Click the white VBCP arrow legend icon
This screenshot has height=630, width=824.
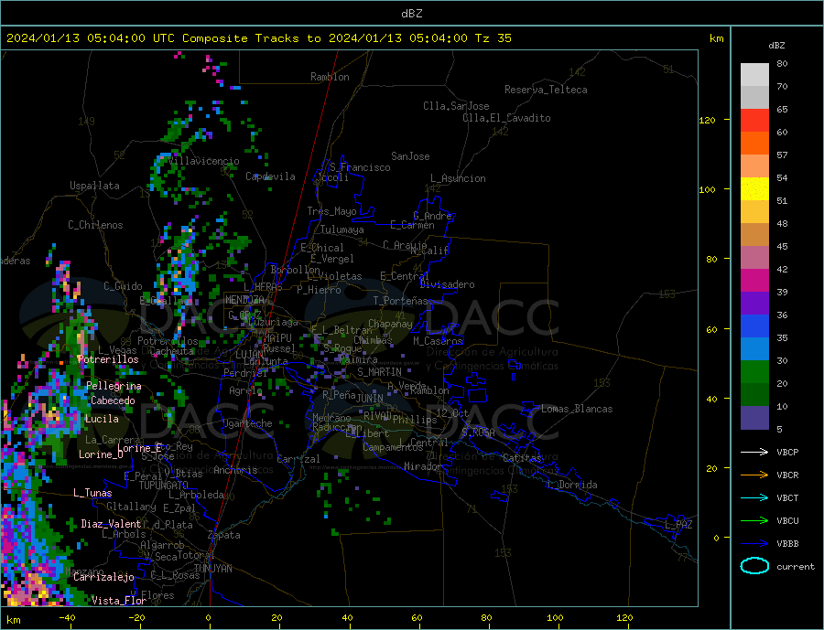pos(754,452)
